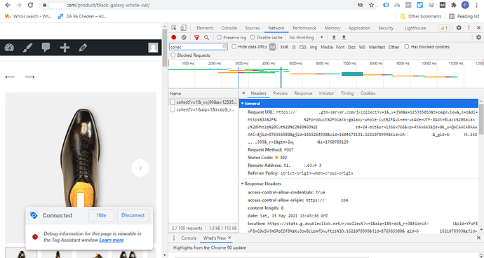Enable the Disable cache checkbox

click(253, 37)
